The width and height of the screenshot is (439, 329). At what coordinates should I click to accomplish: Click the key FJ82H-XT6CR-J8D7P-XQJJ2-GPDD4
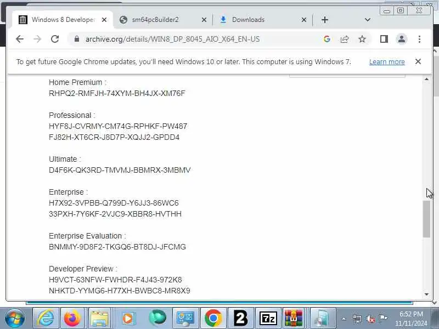114,137
